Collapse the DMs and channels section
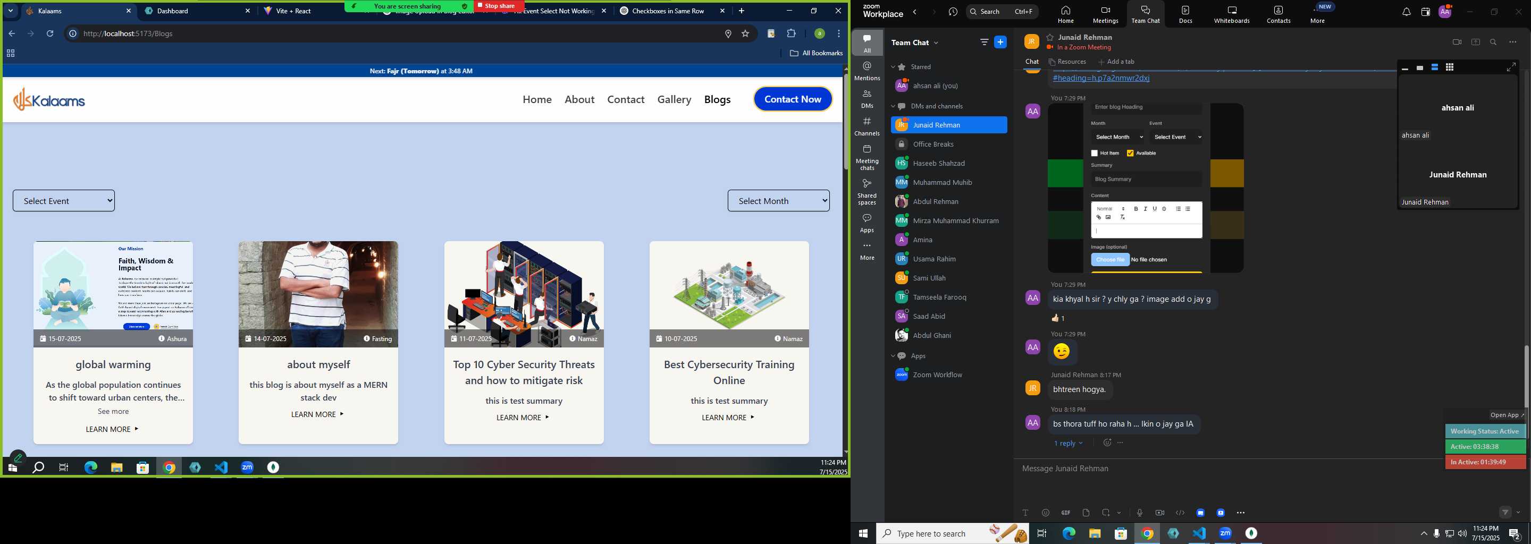Viewport: 1531px width, 544px height. click(893, 106)
